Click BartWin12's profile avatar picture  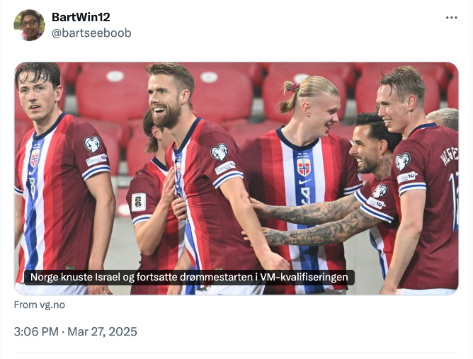click(x=29, y=25)
